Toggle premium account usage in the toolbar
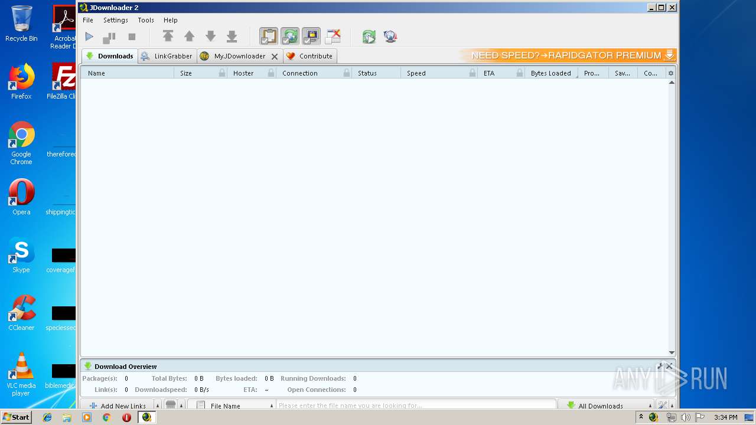 311,37
